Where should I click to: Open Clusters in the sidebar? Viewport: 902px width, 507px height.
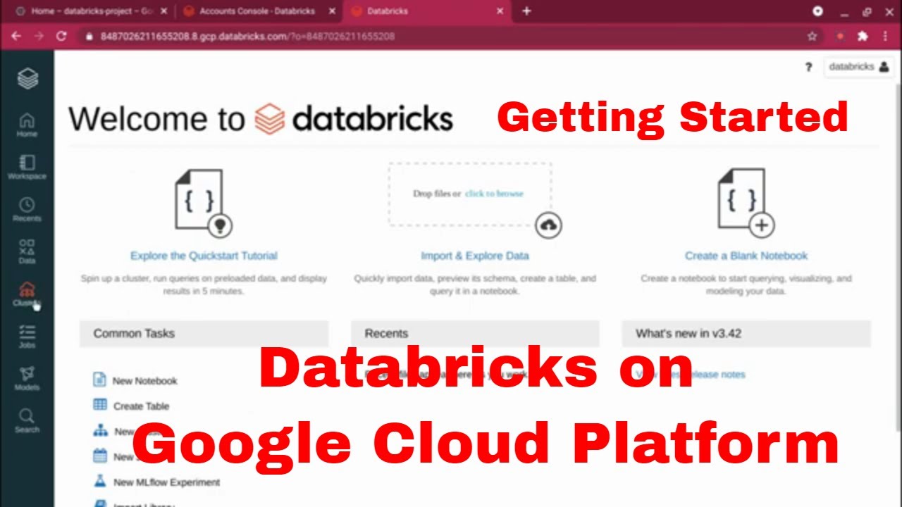pyautogui.click(x=27, y=294)
